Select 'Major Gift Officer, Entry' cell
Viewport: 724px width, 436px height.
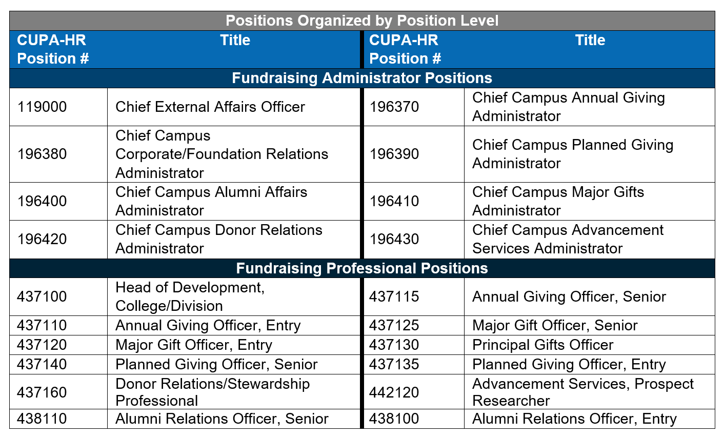(194, 345)
